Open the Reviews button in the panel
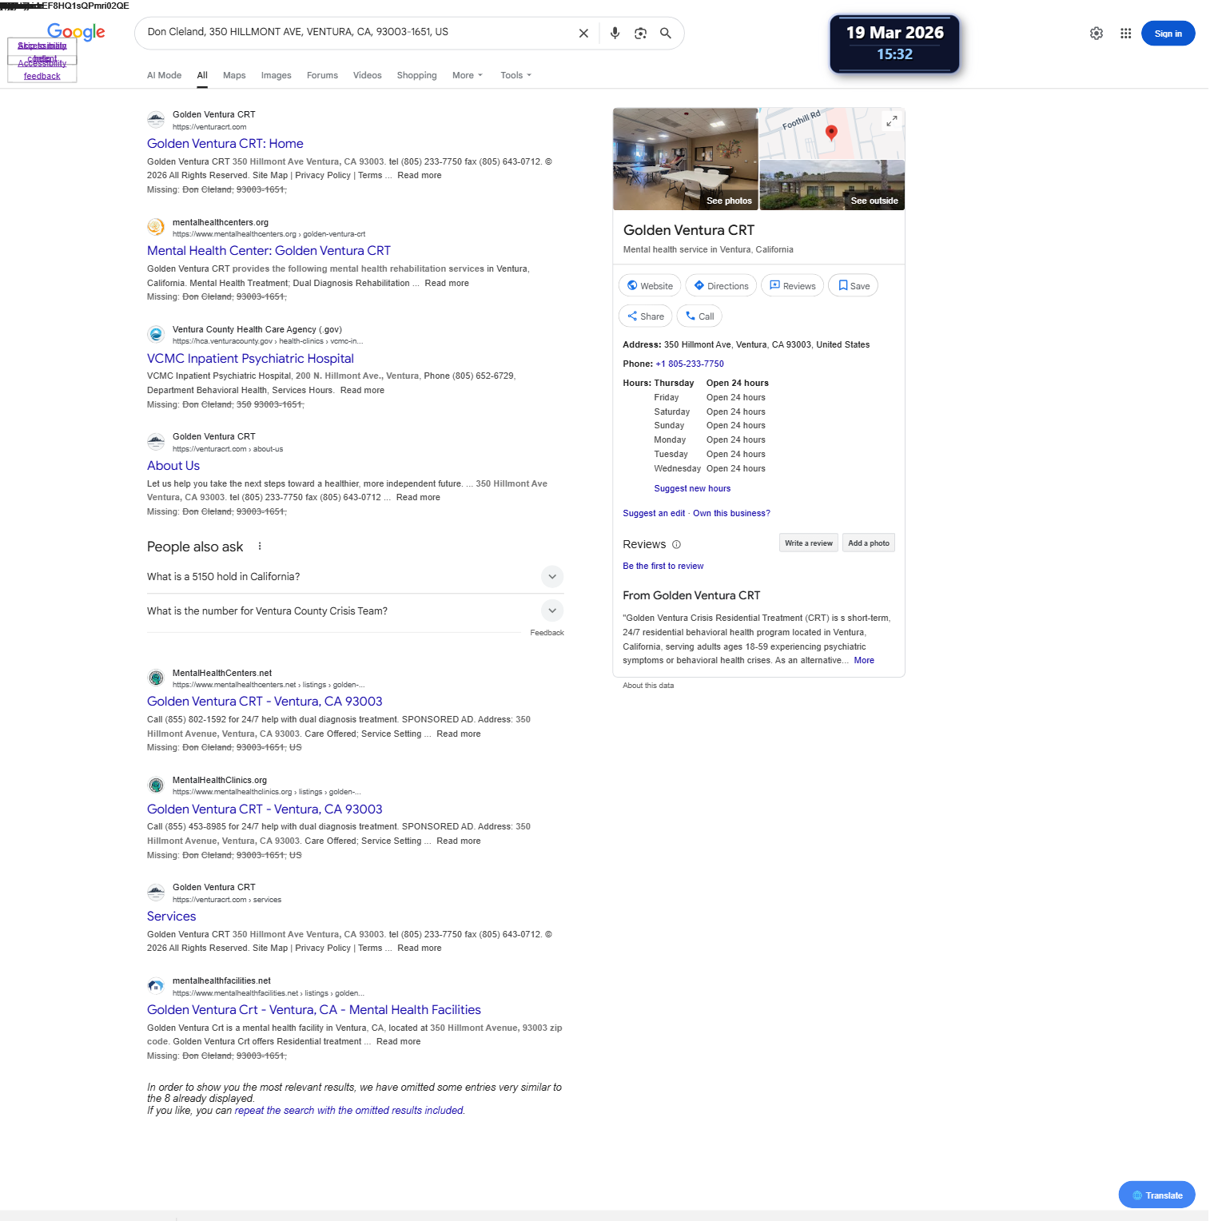The image size is (1218, 1221). tap(792, 286)
